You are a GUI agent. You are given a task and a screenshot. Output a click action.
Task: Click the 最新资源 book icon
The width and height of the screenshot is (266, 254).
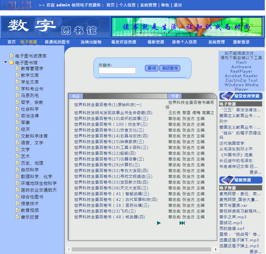click(227, 180)
